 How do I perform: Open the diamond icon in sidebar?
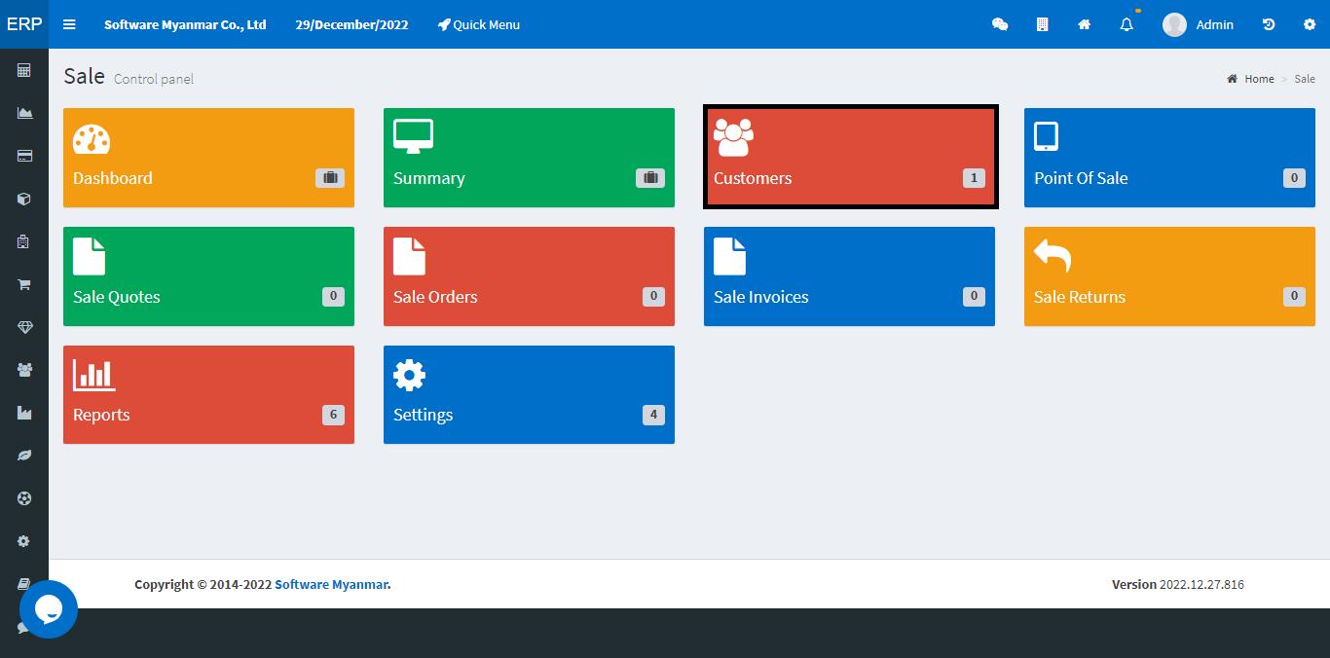24,327
